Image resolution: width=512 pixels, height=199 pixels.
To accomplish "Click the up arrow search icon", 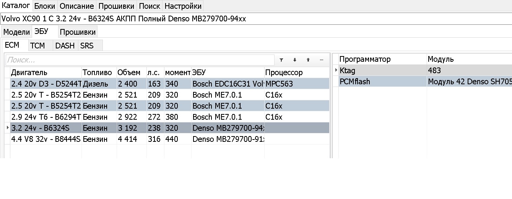I will 308,60.
